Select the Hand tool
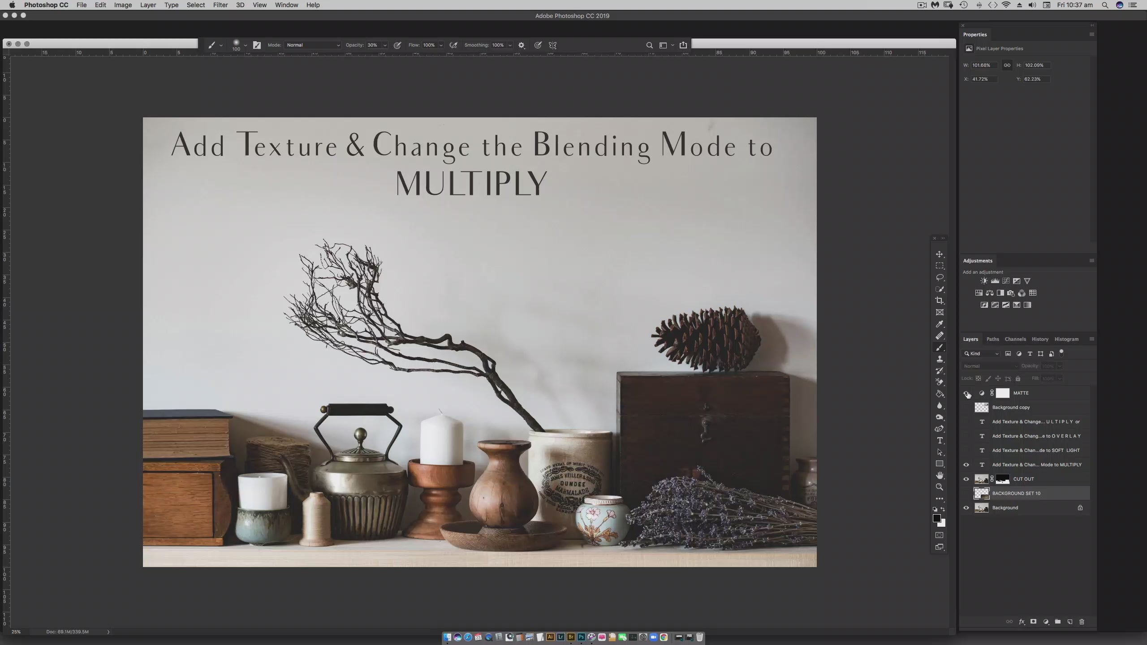Screen dimensions: 1147x645 pos(940,475)
